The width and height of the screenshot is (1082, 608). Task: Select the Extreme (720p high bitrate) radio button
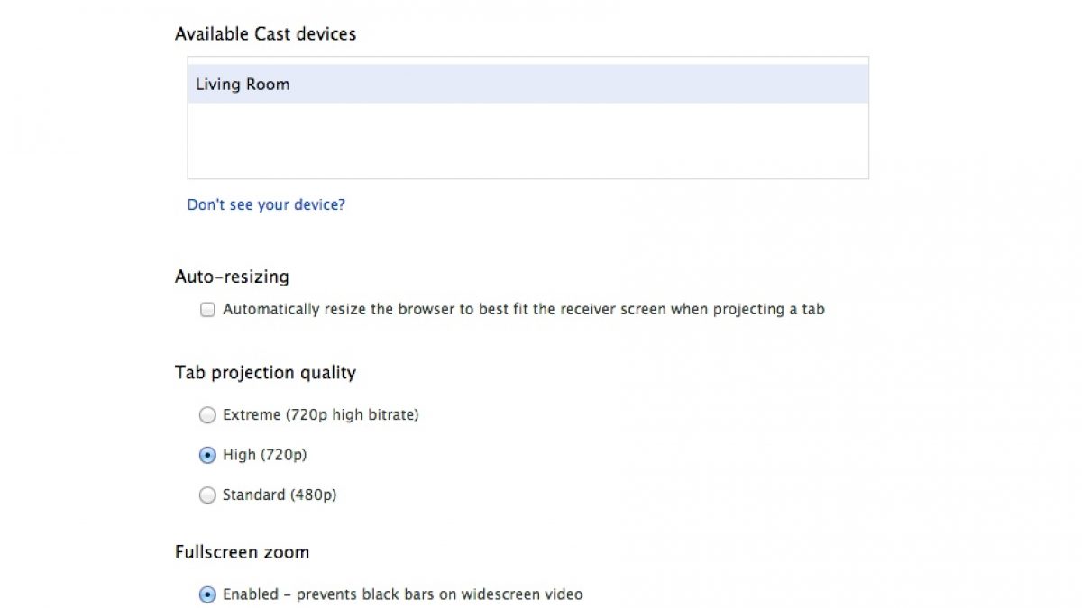(x=207, y=415)
